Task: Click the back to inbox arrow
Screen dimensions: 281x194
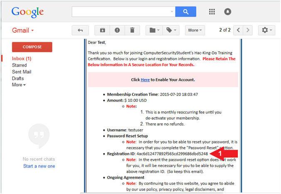Action: click(80, 30)
